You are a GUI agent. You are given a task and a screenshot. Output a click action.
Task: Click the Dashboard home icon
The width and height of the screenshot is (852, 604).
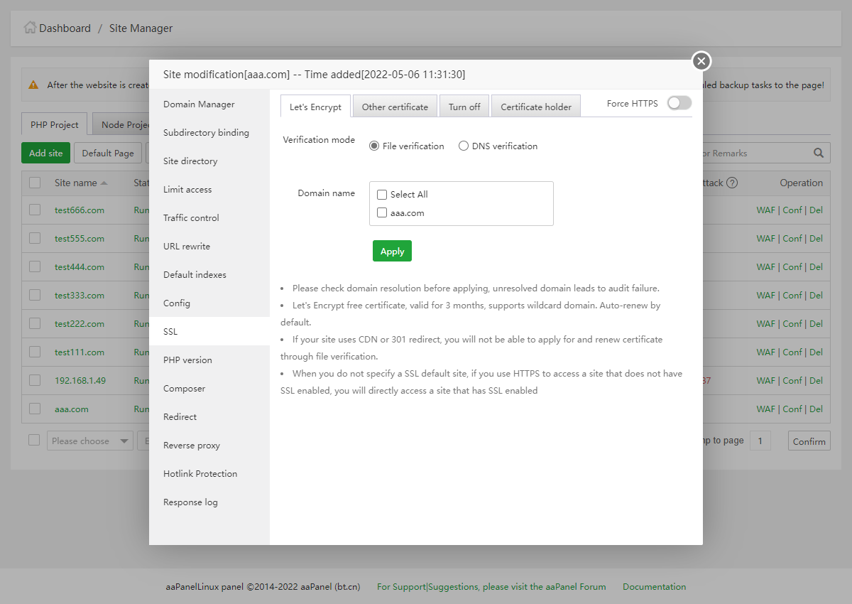(x=30, y=28)
